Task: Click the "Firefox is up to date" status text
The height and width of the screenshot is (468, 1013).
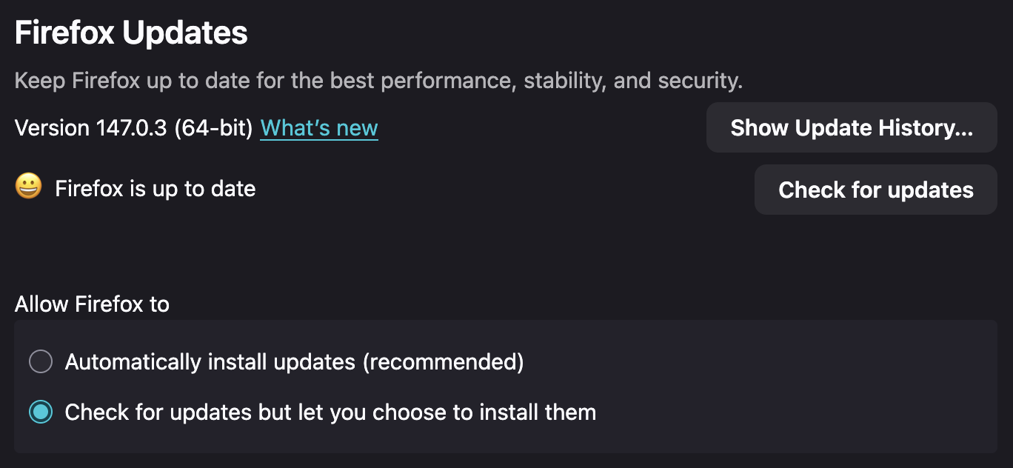Action: pyautogui.click(x=156, y=189)
